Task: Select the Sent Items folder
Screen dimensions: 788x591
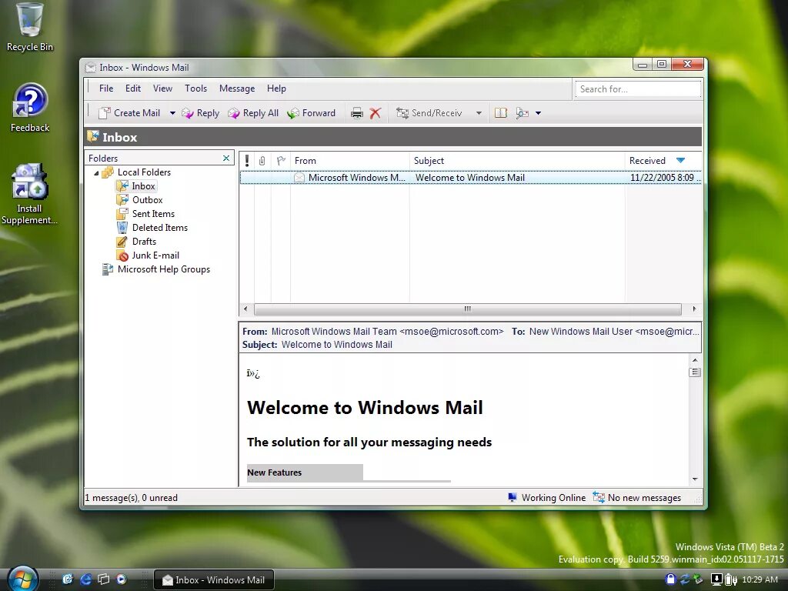Action: [x=153, y=213]
